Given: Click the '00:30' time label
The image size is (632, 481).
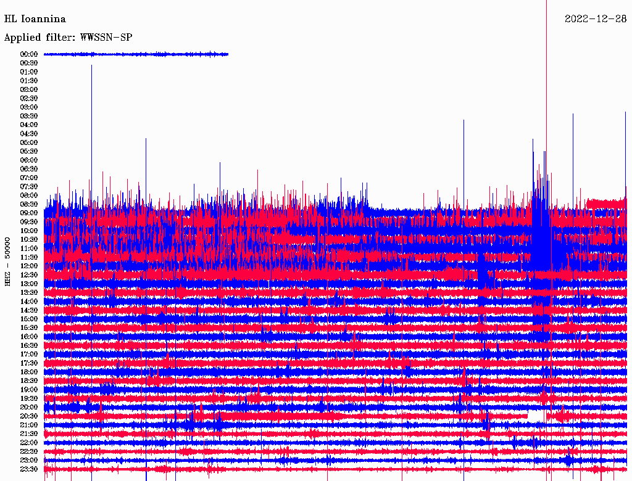Looking at the screenshot, I should pos(29,63).
